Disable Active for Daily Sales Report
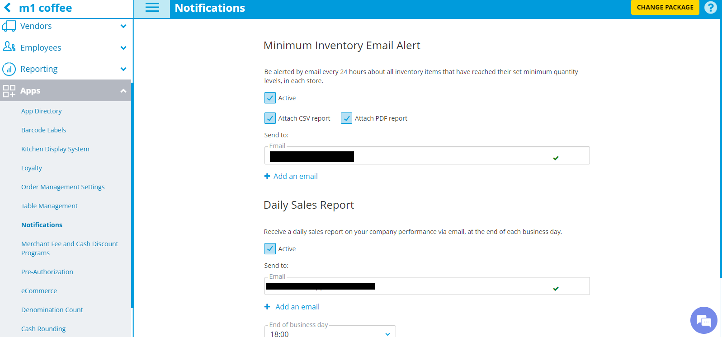 (x=270, y=249)
